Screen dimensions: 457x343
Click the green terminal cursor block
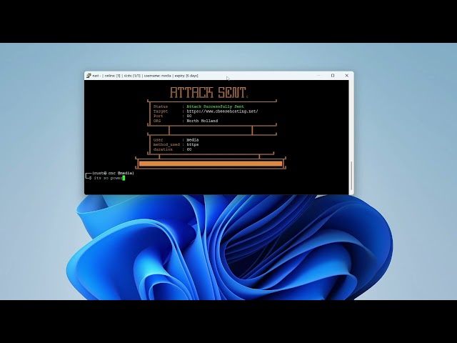pyautogui.click(x=124, y=178)
